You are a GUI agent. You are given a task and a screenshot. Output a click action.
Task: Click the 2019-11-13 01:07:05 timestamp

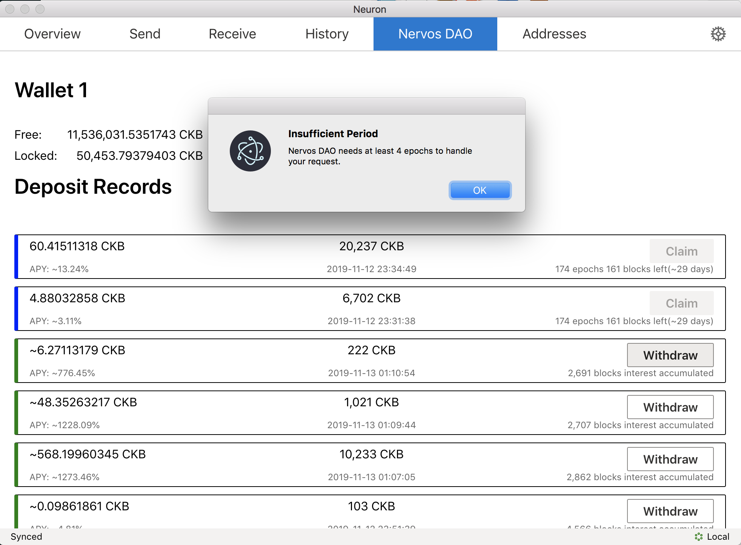click(372, 477)
